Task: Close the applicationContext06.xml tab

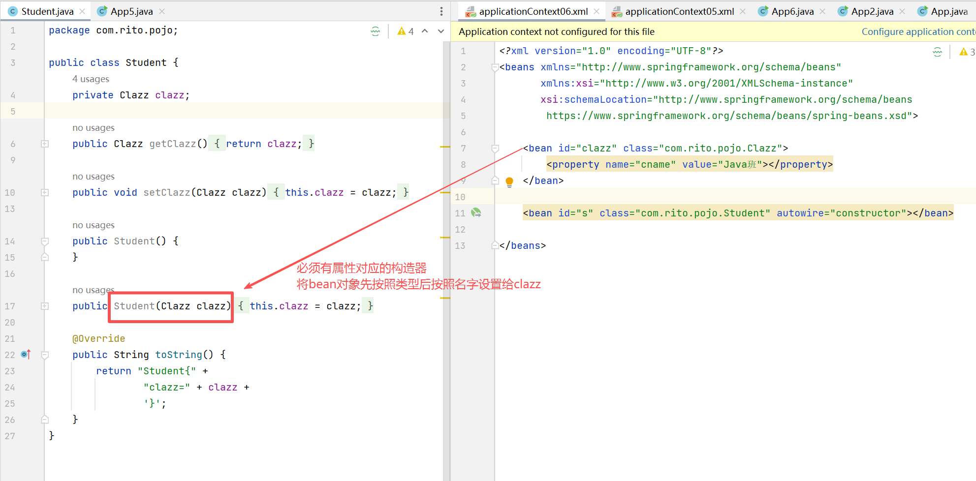Action: click(597, 11)
